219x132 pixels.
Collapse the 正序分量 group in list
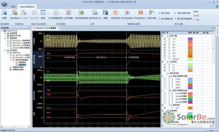click(x=168, y=36)
